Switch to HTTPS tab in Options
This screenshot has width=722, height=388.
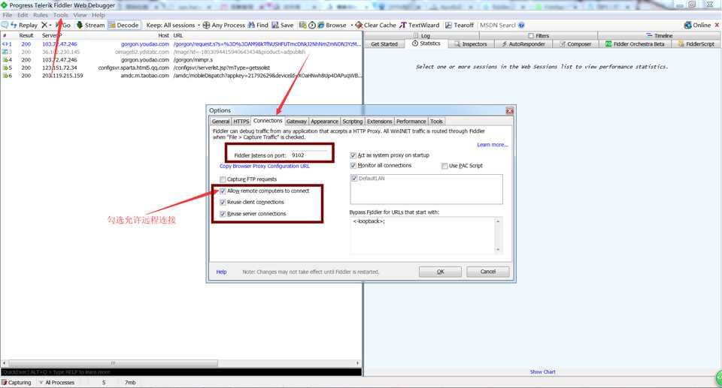pos(241,122)
